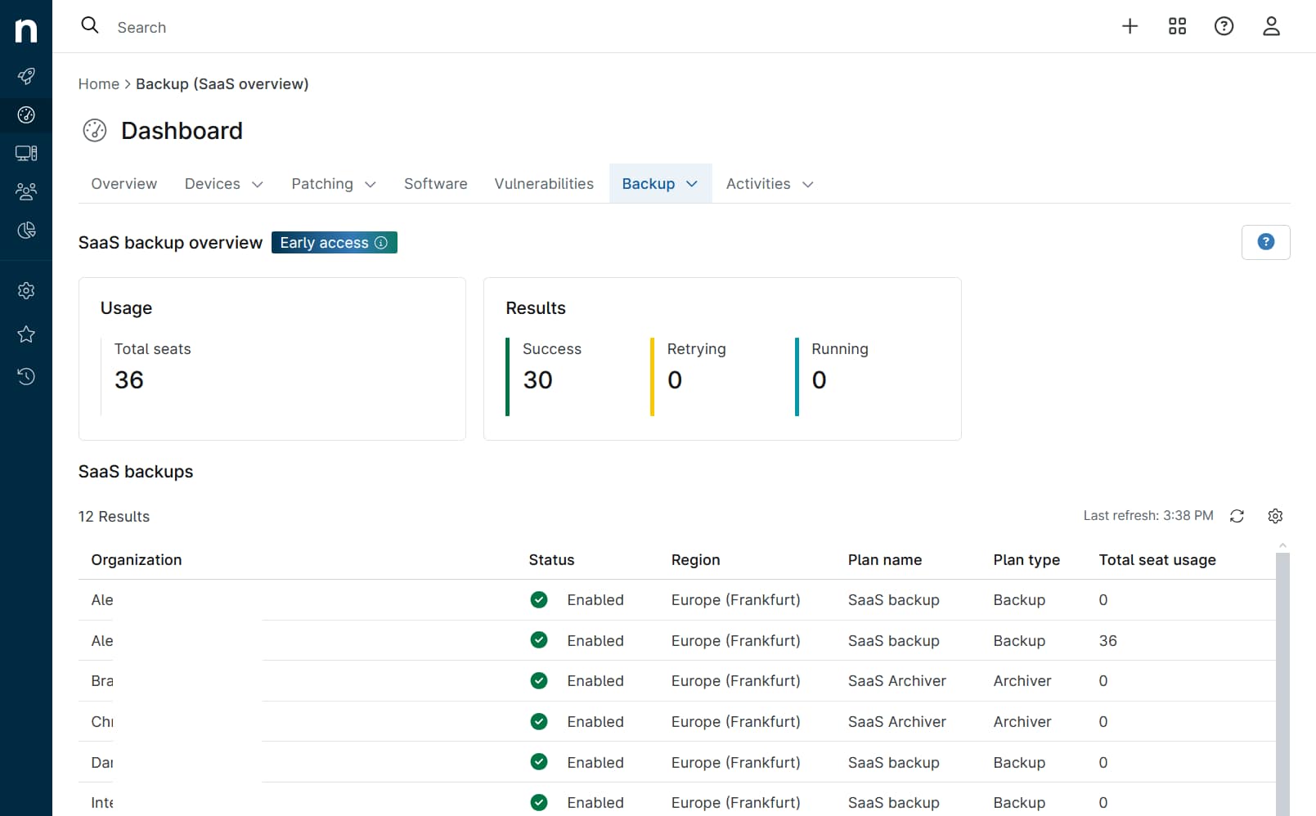Go to Home breadcrumb link

pyautogui.click(x=98, y=84)
